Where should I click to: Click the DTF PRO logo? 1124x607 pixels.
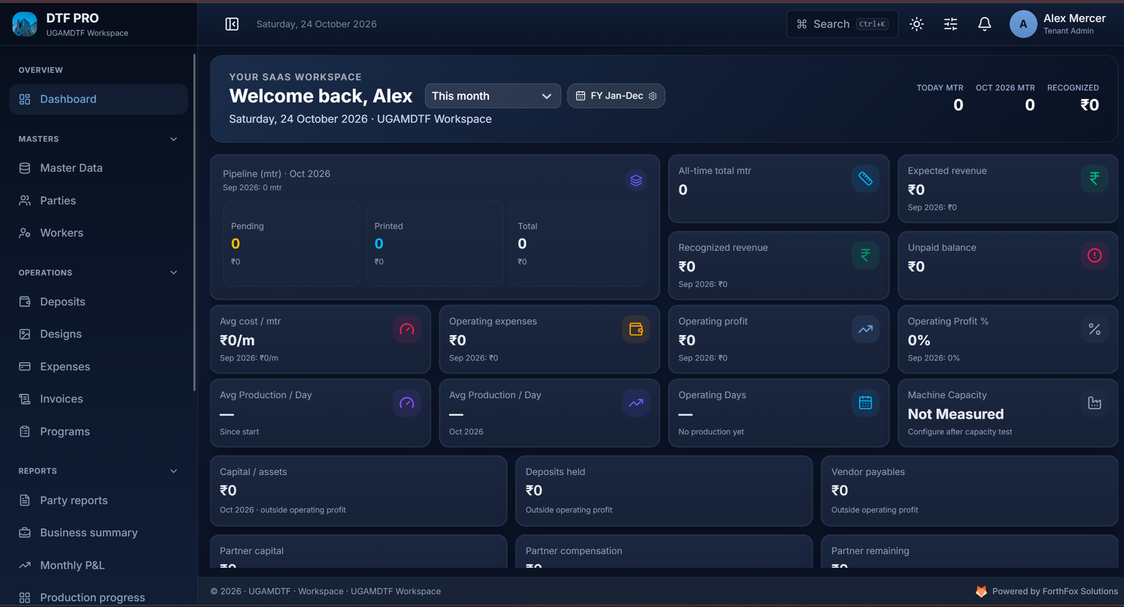[x=25, y=24]
